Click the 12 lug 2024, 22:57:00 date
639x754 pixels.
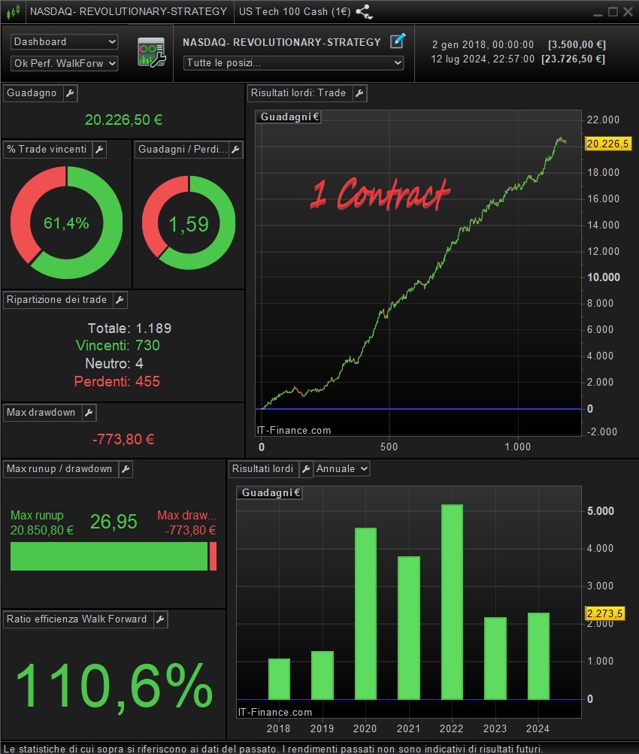click(x=482, y=59)
